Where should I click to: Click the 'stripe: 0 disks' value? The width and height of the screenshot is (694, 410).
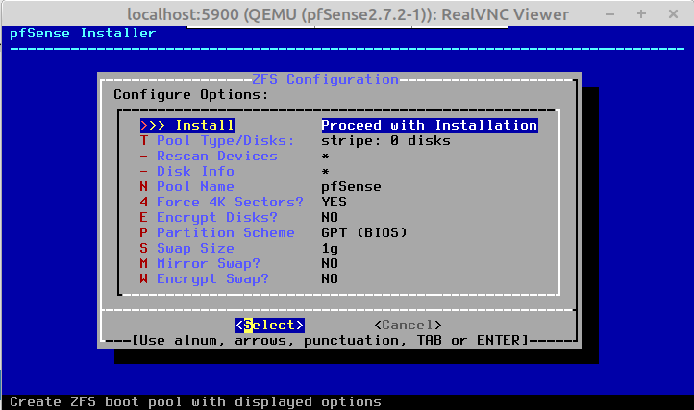click(386, 140)
